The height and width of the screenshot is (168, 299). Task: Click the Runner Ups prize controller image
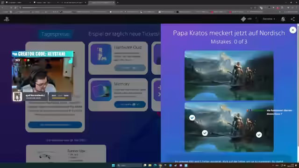pos(45,155)
